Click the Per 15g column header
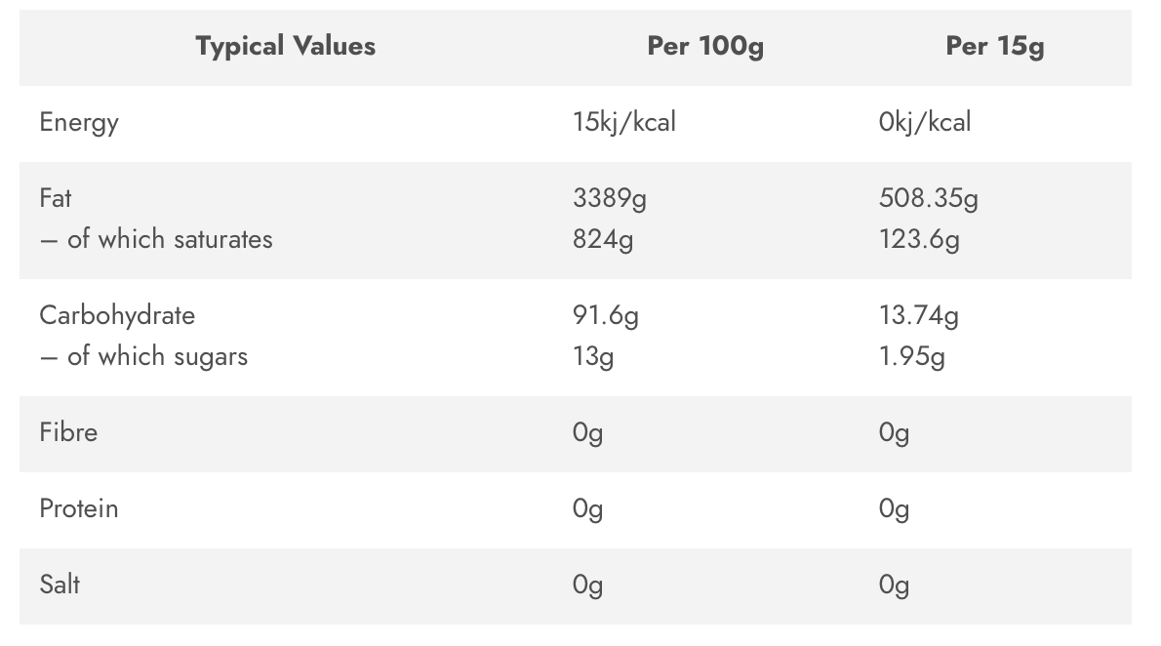 994,47
